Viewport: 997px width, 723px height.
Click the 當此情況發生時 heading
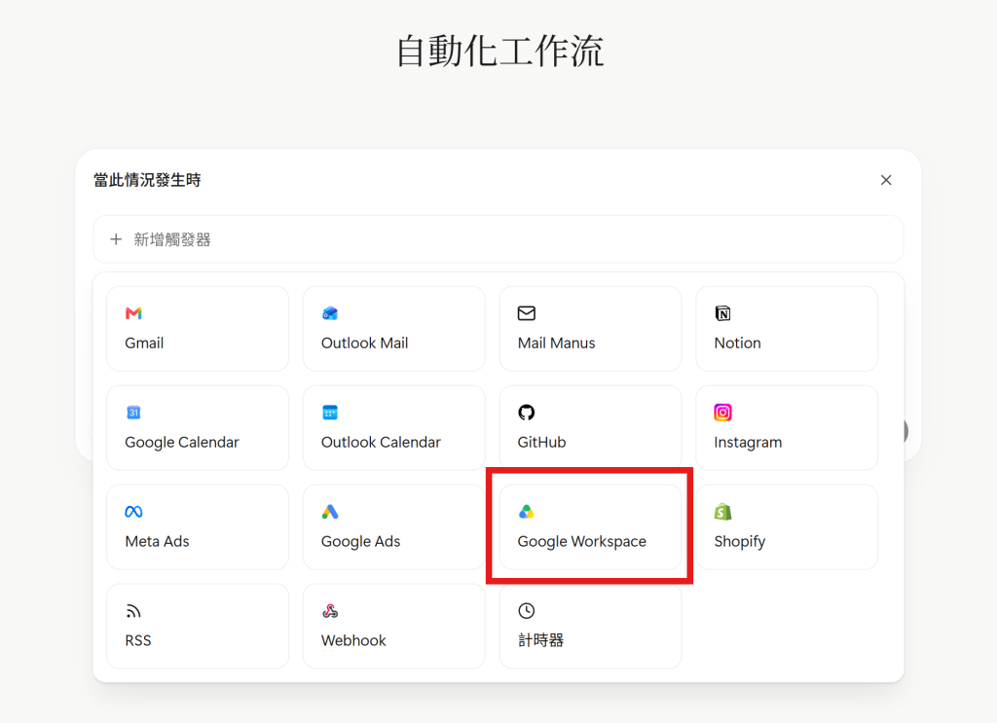[147, 180]
